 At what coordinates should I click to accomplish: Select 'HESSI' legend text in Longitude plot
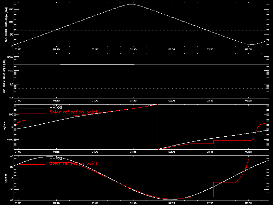pyautogui.click(x=56, y=107)
